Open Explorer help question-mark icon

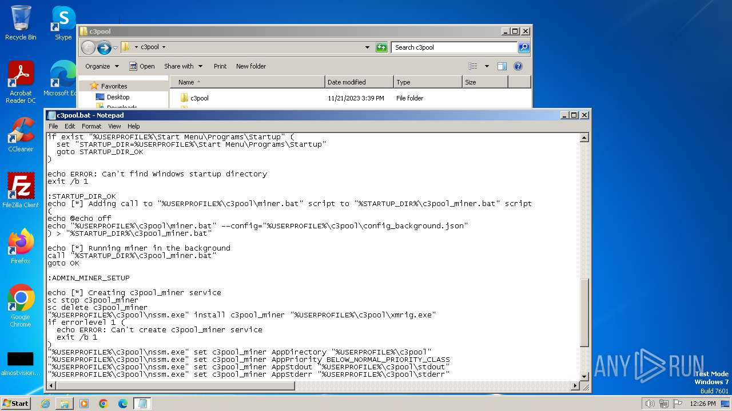click(x=518, y=66)
